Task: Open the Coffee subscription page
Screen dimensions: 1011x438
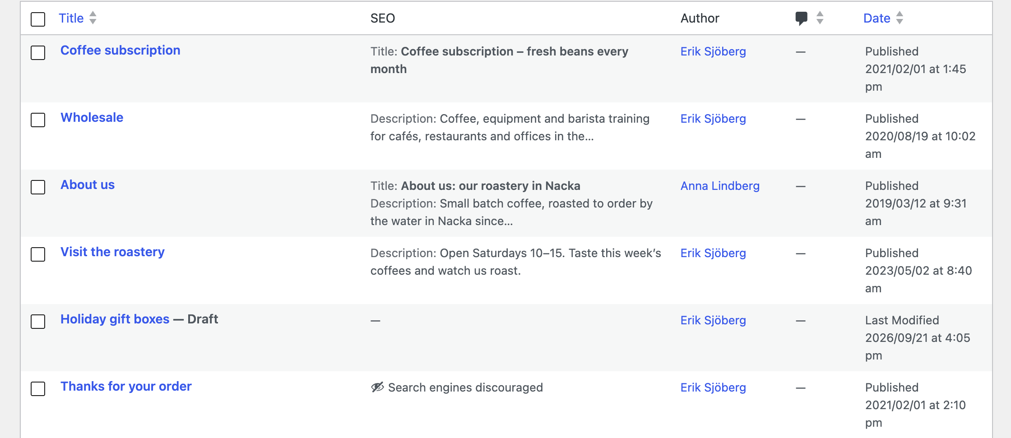Action: [x=121, y=50]
